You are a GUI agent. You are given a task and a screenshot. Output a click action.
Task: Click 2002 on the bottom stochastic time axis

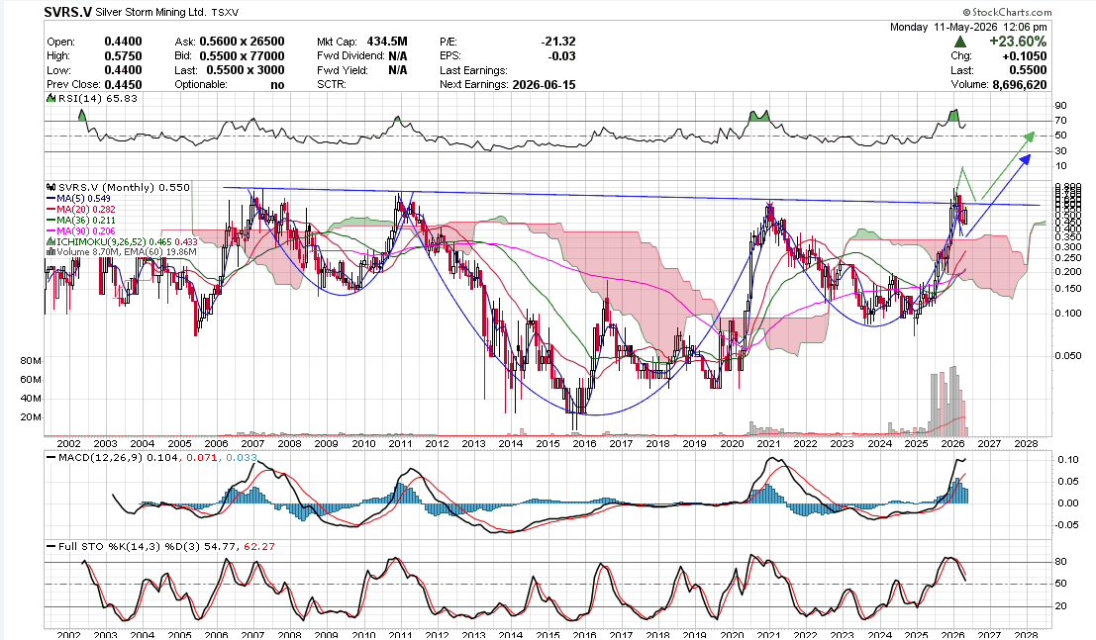pos(67,635)
